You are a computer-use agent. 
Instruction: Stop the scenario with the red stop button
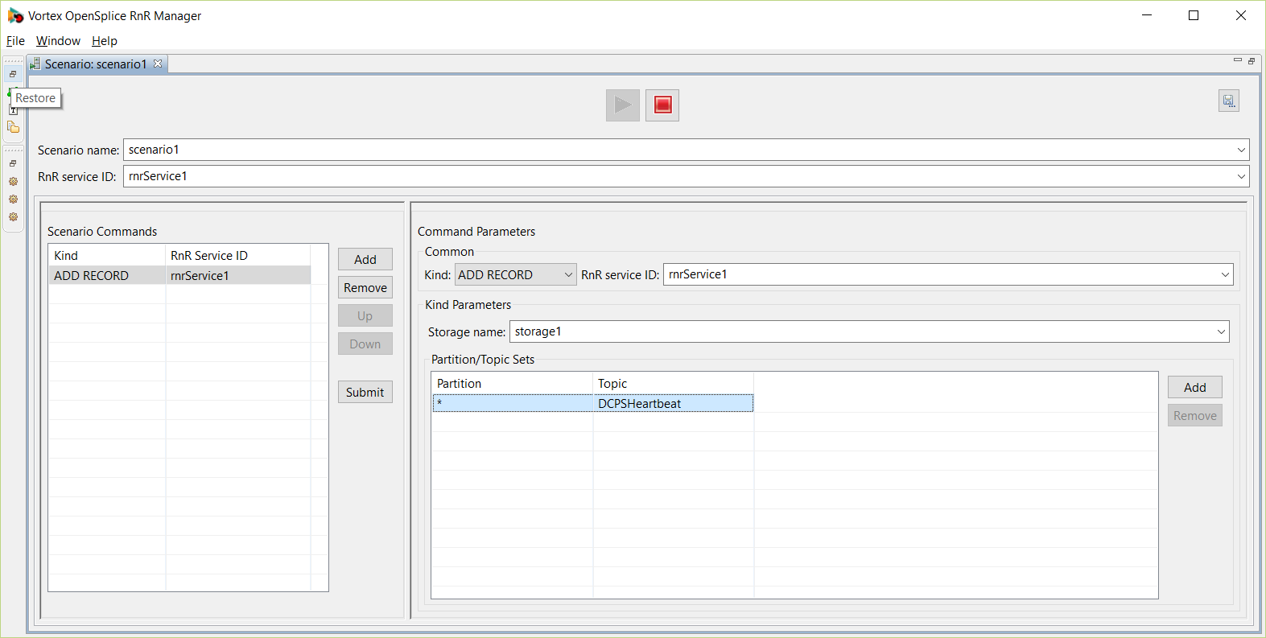[x=662, y=105]
